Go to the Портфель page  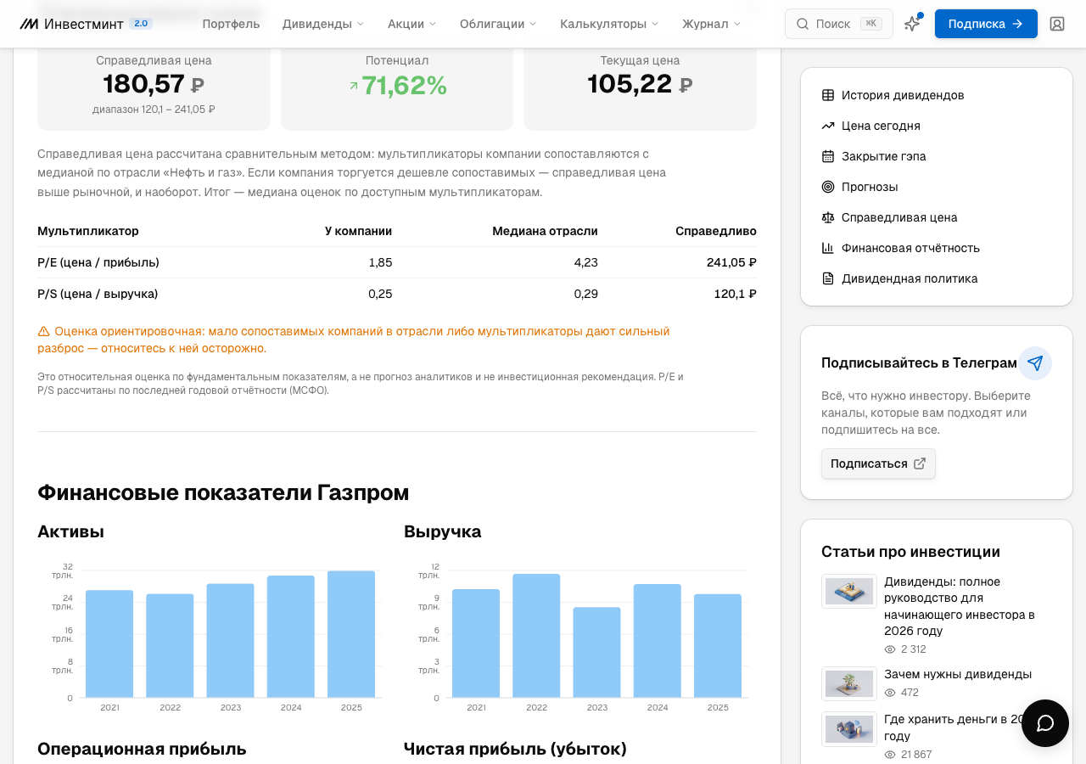(231, 24)
